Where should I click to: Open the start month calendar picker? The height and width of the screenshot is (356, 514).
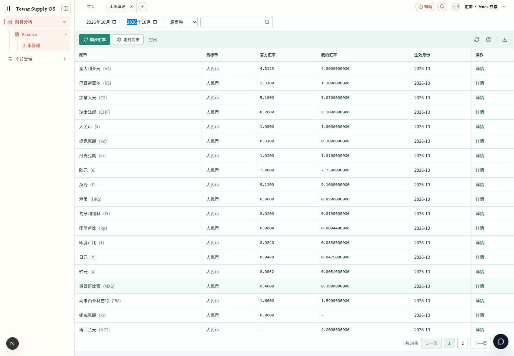pyautogui.click(x=114, y=22)
